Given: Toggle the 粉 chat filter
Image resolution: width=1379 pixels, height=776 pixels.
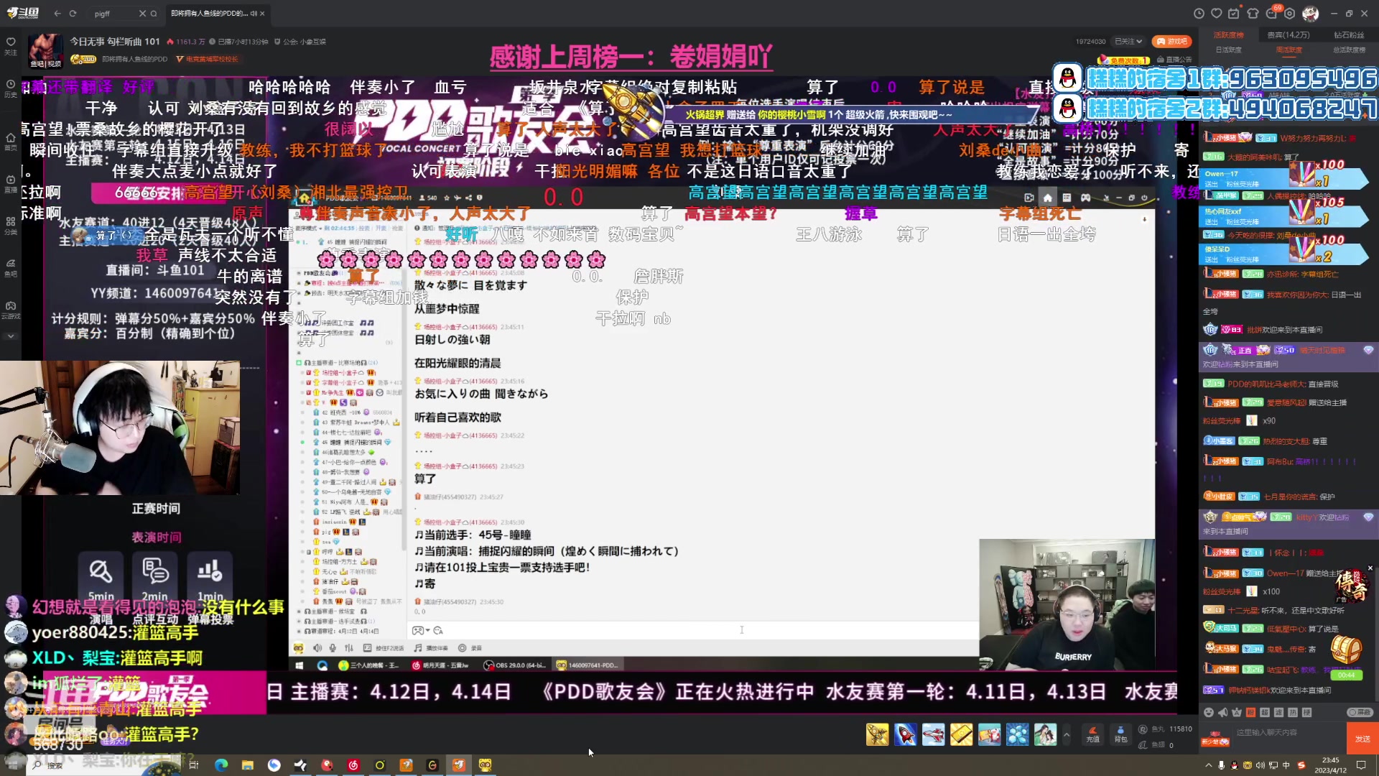Looking at the screenshot, I should 1250,712.
